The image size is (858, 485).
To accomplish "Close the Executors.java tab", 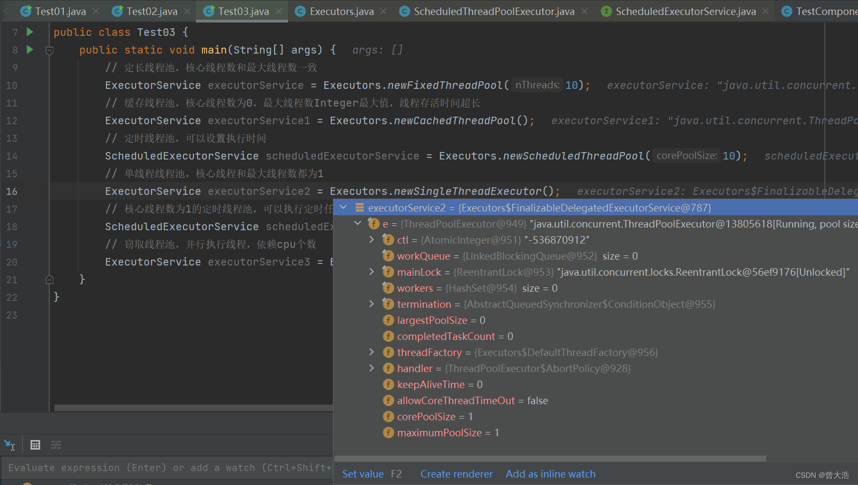I will coord(383,11).
